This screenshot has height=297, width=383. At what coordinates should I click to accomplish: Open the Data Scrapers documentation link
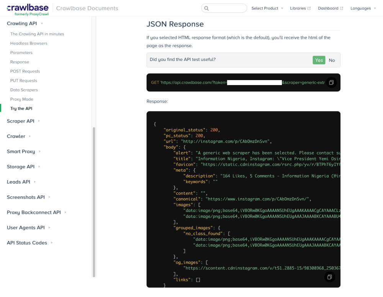(x=25, y=90)
